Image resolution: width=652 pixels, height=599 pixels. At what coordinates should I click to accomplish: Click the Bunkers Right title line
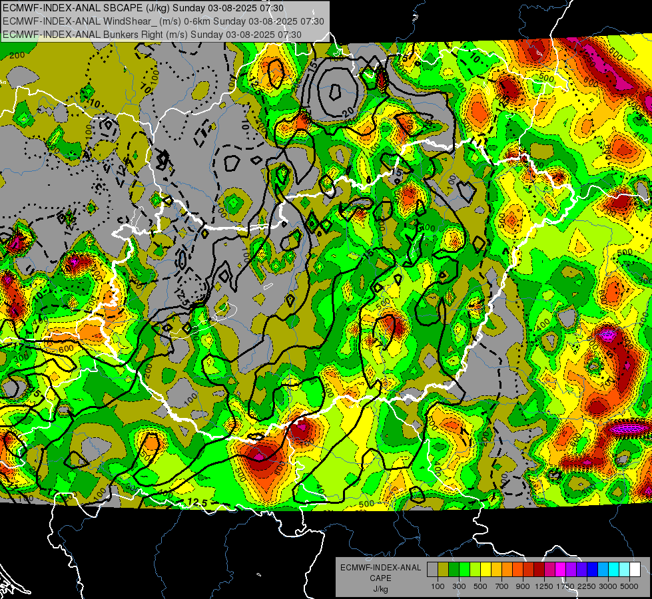click(x=152, y=35)
